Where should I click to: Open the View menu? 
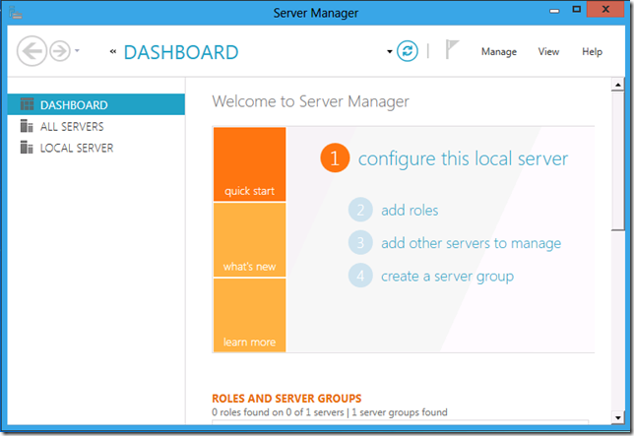click(x=548, y=52)
